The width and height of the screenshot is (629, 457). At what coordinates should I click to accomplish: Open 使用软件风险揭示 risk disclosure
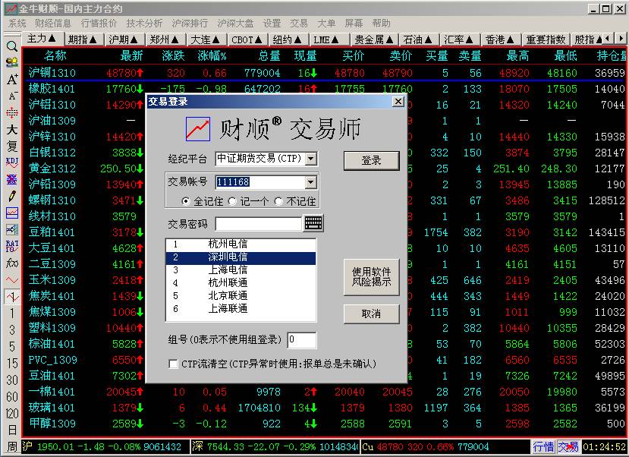tap(372, 277)
